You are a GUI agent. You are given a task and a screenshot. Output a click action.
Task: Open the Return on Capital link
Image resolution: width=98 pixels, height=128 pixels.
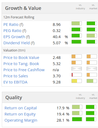pos(21,108)
